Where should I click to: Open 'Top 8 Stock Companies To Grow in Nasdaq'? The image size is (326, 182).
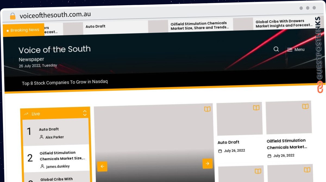(65, 82)
